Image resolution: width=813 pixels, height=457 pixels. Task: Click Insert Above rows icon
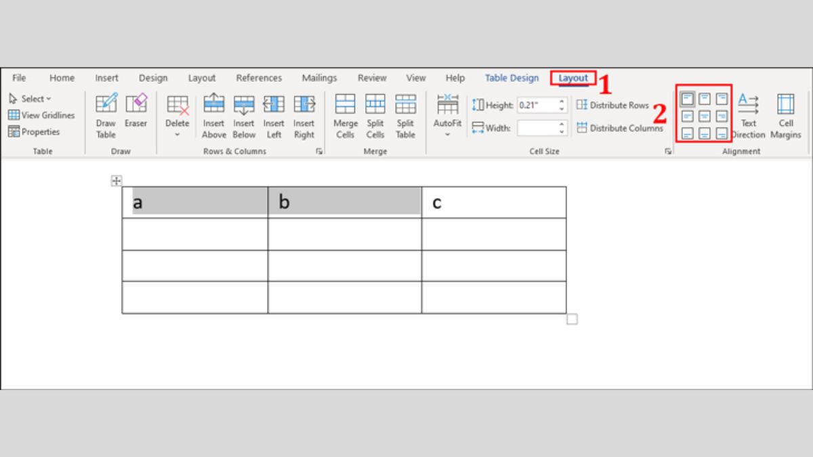click(213, 114)
